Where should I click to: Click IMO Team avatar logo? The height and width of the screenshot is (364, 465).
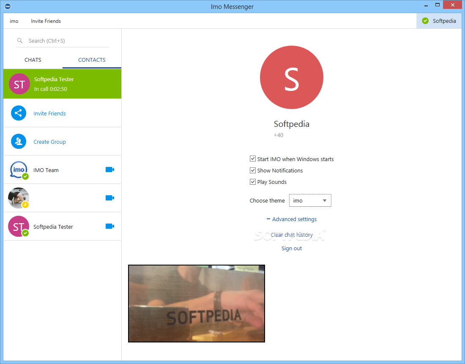tap(19, 170)
